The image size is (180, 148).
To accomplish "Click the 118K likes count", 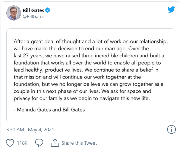I will tap(23, 143).
